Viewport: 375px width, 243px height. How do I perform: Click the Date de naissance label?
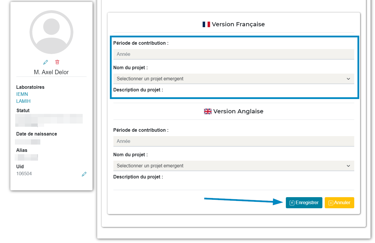[x=37, y=134]
